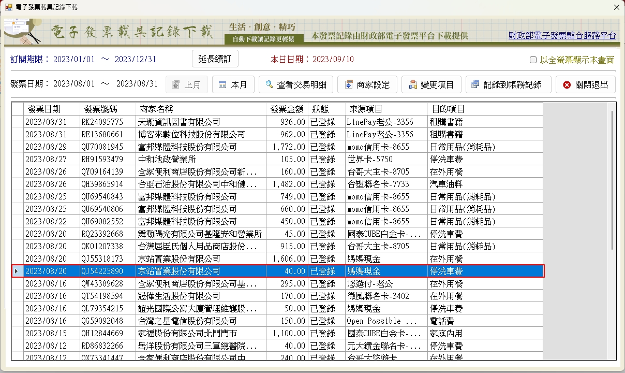The width and height of the screenshot is (625, 373).
Task: Click 世界卡-5750 source cell
Action: (x=386, y=160)
